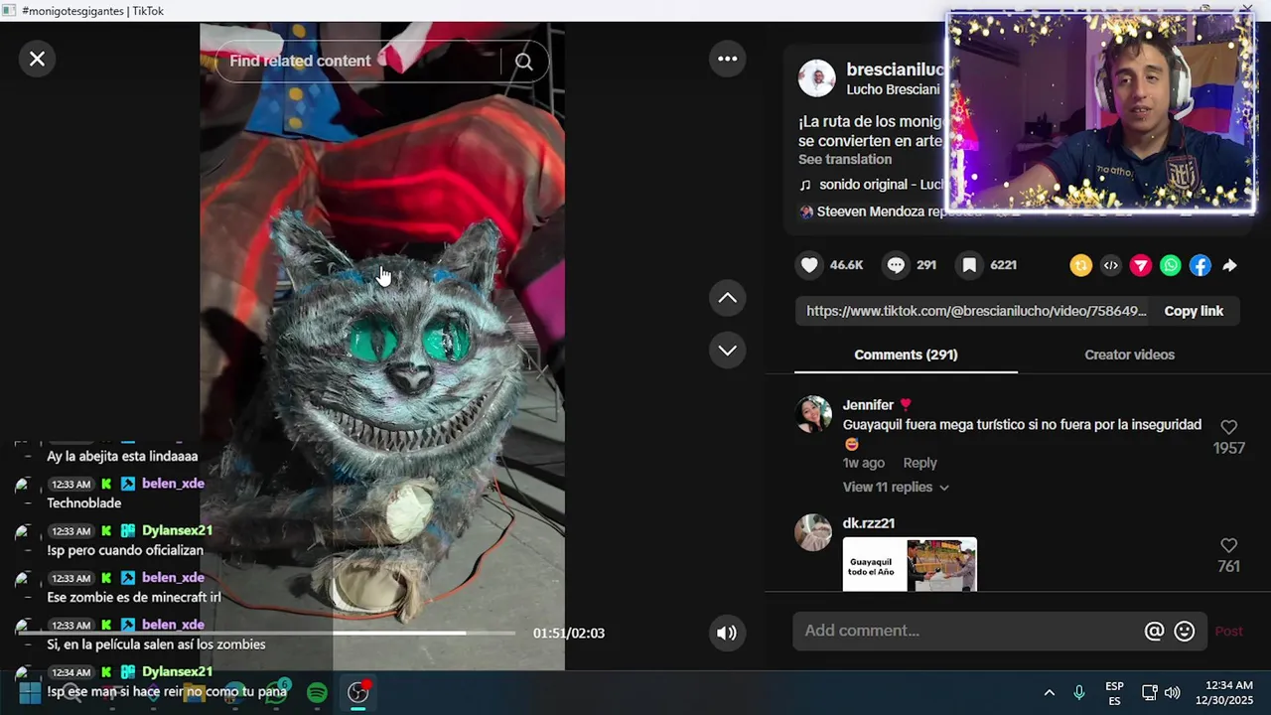Click the 1957 comment likes count

1228,448
